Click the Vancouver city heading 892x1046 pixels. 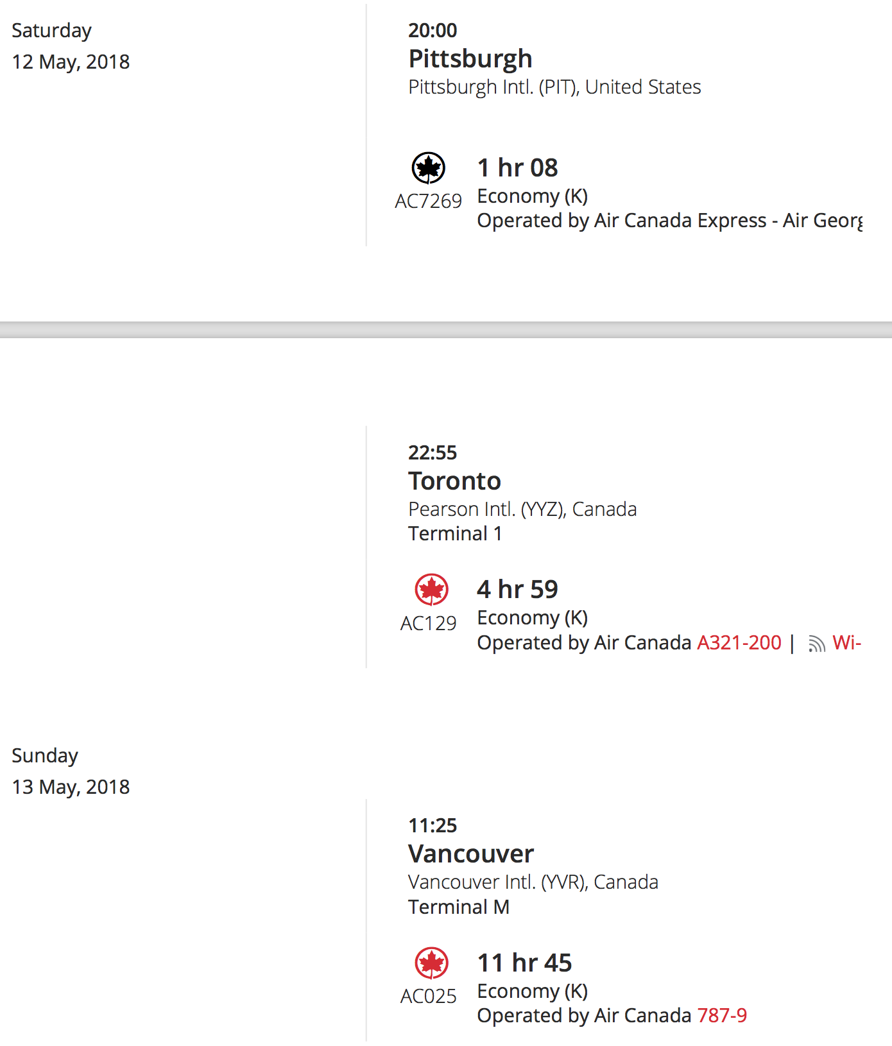471,854
